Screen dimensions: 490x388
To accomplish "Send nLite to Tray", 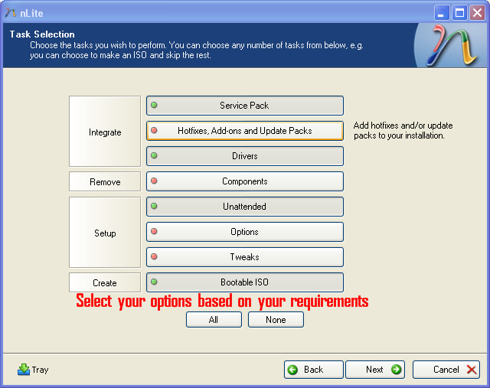I will coord(33,370).
